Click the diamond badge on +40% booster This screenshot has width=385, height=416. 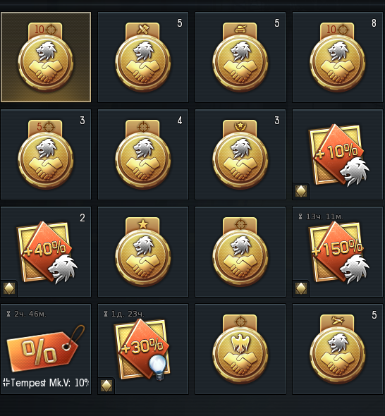9,288
